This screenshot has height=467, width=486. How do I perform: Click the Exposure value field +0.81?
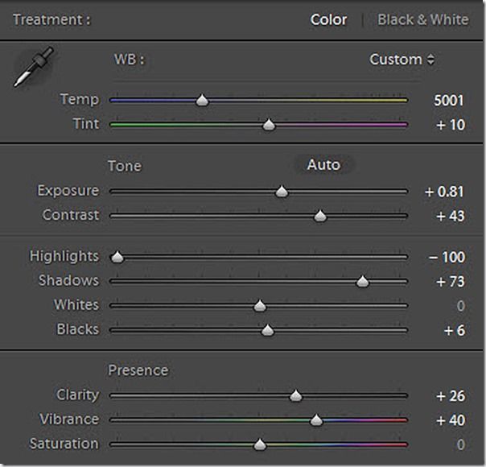445,192
